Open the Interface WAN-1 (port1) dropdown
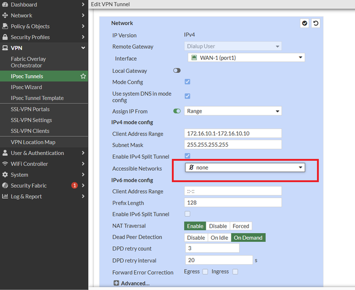Screen dimensions: 355x290 pos(246,57)
